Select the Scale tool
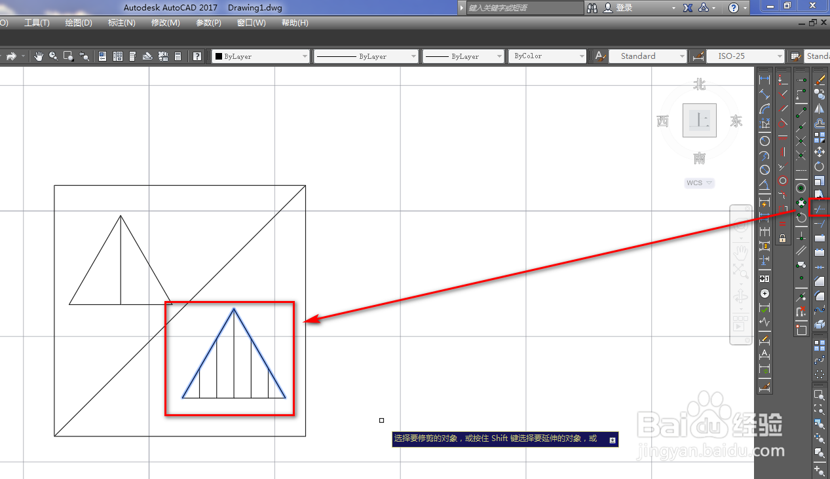 click(x=820, y=181)
